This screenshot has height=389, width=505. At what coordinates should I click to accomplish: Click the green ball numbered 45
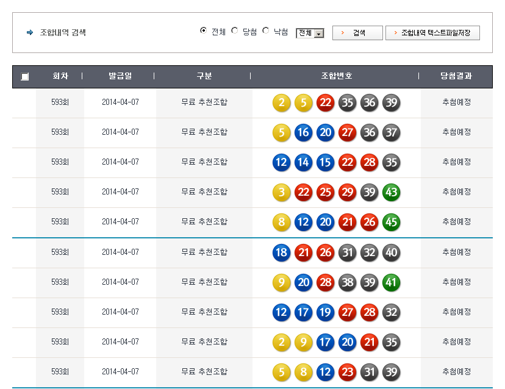click(391, 222)
